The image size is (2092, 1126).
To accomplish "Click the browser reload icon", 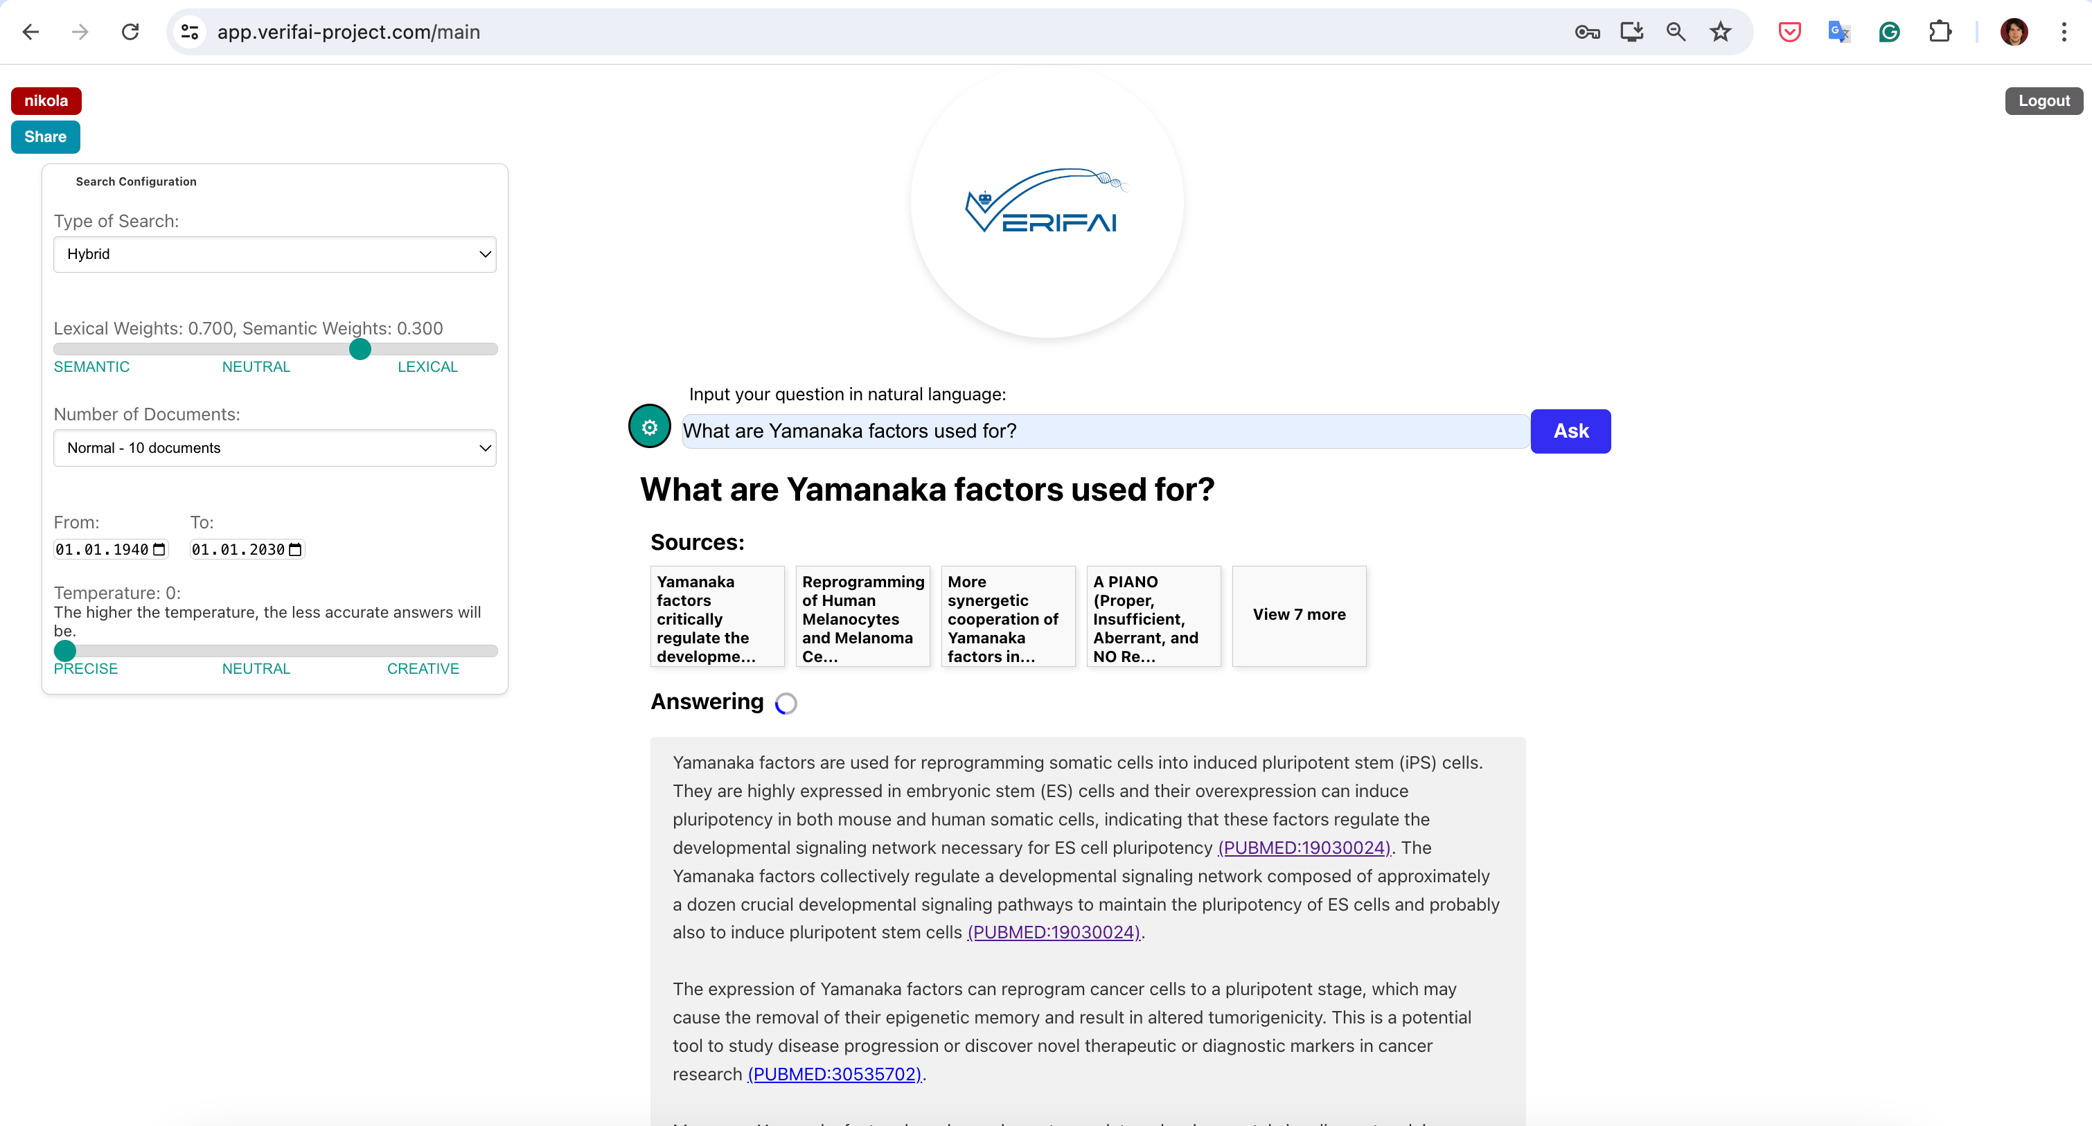I will 130,32.
